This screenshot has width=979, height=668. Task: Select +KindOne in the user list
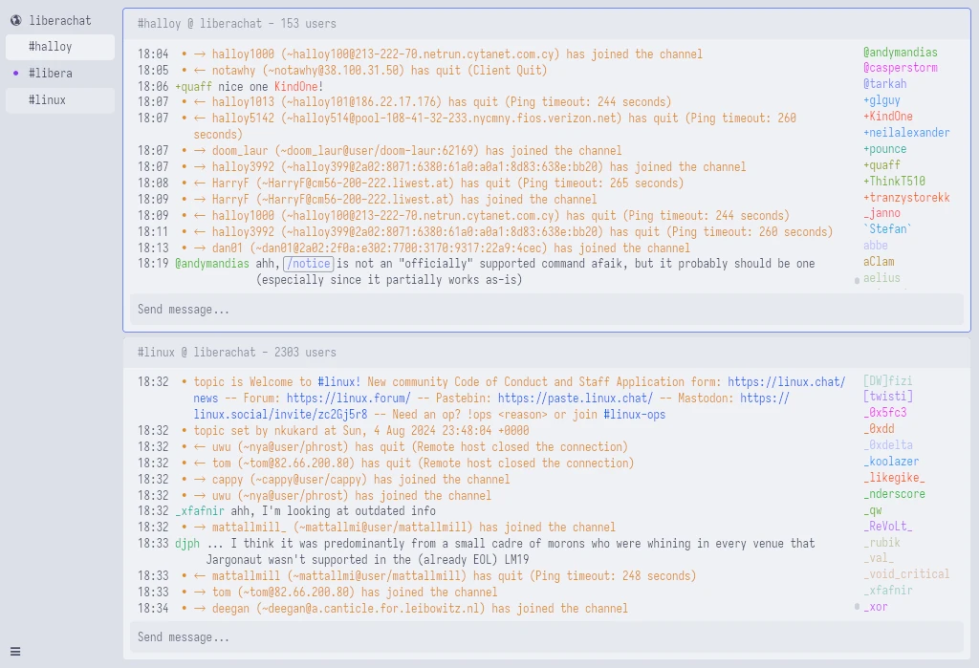(x=888, y=117)
